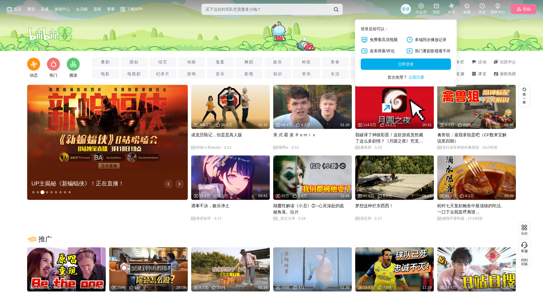Screen dimensions: 543x294
Task: Open the 原唱重现 Be the one thumbnail
Action: coord(66,269)
